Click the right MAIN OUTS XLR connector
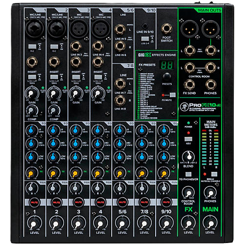The image size is (244, 244). (210, 29)
